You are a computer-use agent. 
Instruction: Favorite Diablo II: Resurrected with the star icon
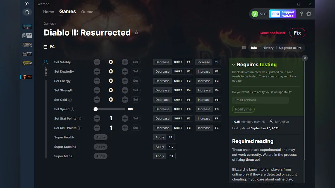[137, 32]
